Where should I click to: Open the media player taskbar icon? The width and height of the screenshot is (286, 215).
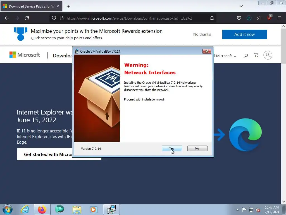[x=94, y=209]
